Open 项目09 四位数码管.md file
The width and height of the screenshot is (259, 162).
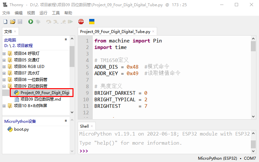[x=40, y=99]
